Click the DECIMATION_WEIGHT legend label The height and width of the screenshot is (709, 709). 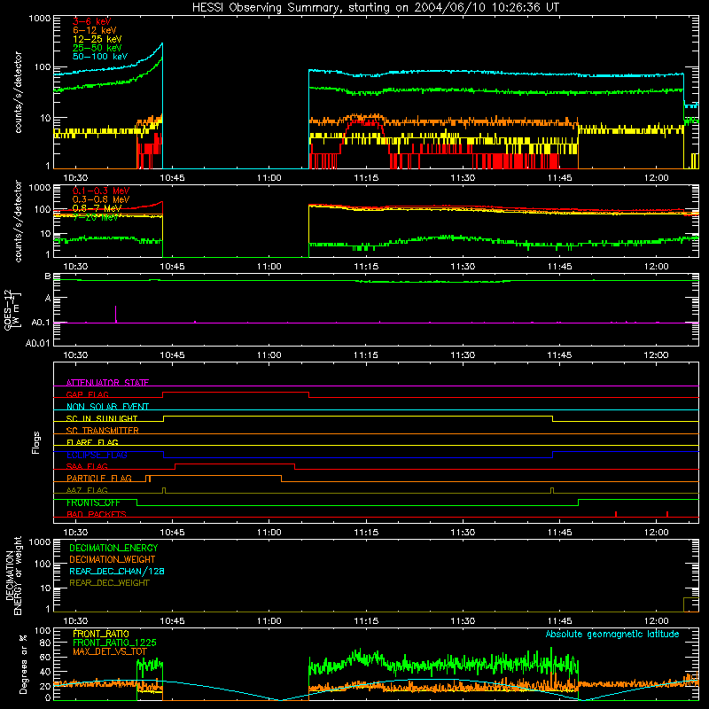(x=113, y=559)
